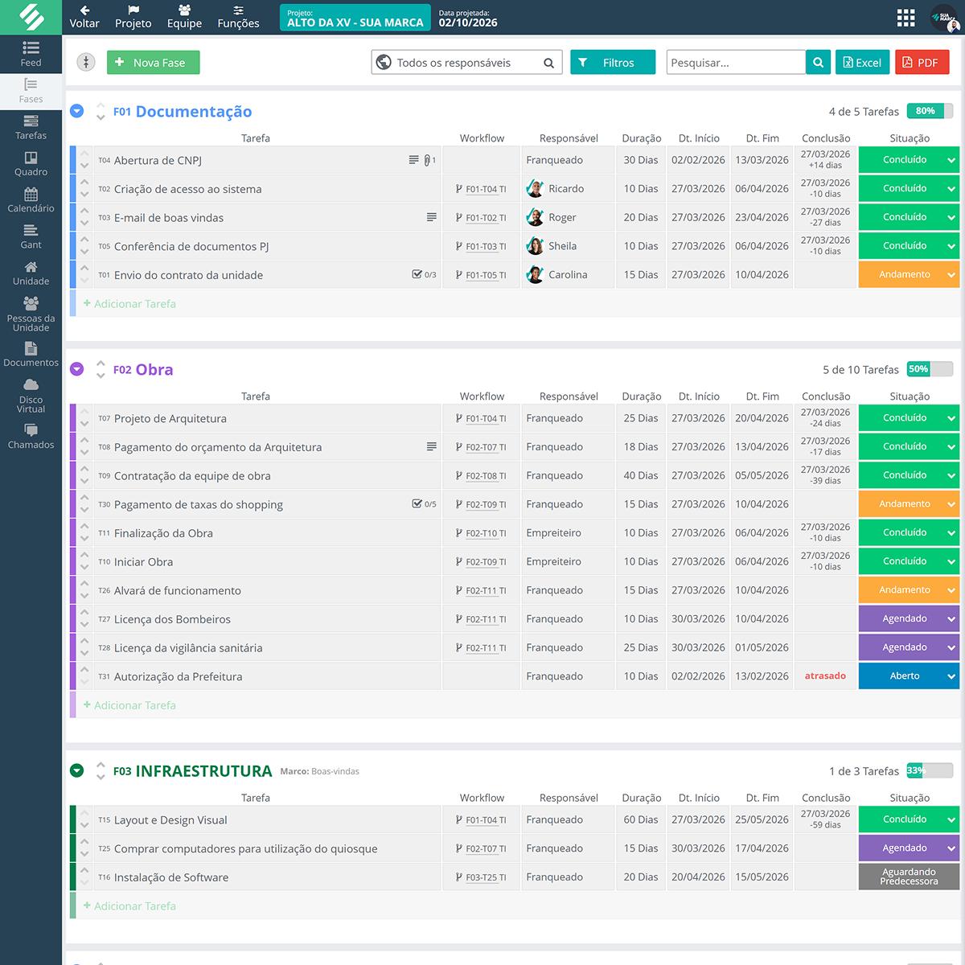The height and width of the screenshot is (965, 965).
Task: Open notes icon on E-mail de boas vindas
Action: click(x=431, y=217)
